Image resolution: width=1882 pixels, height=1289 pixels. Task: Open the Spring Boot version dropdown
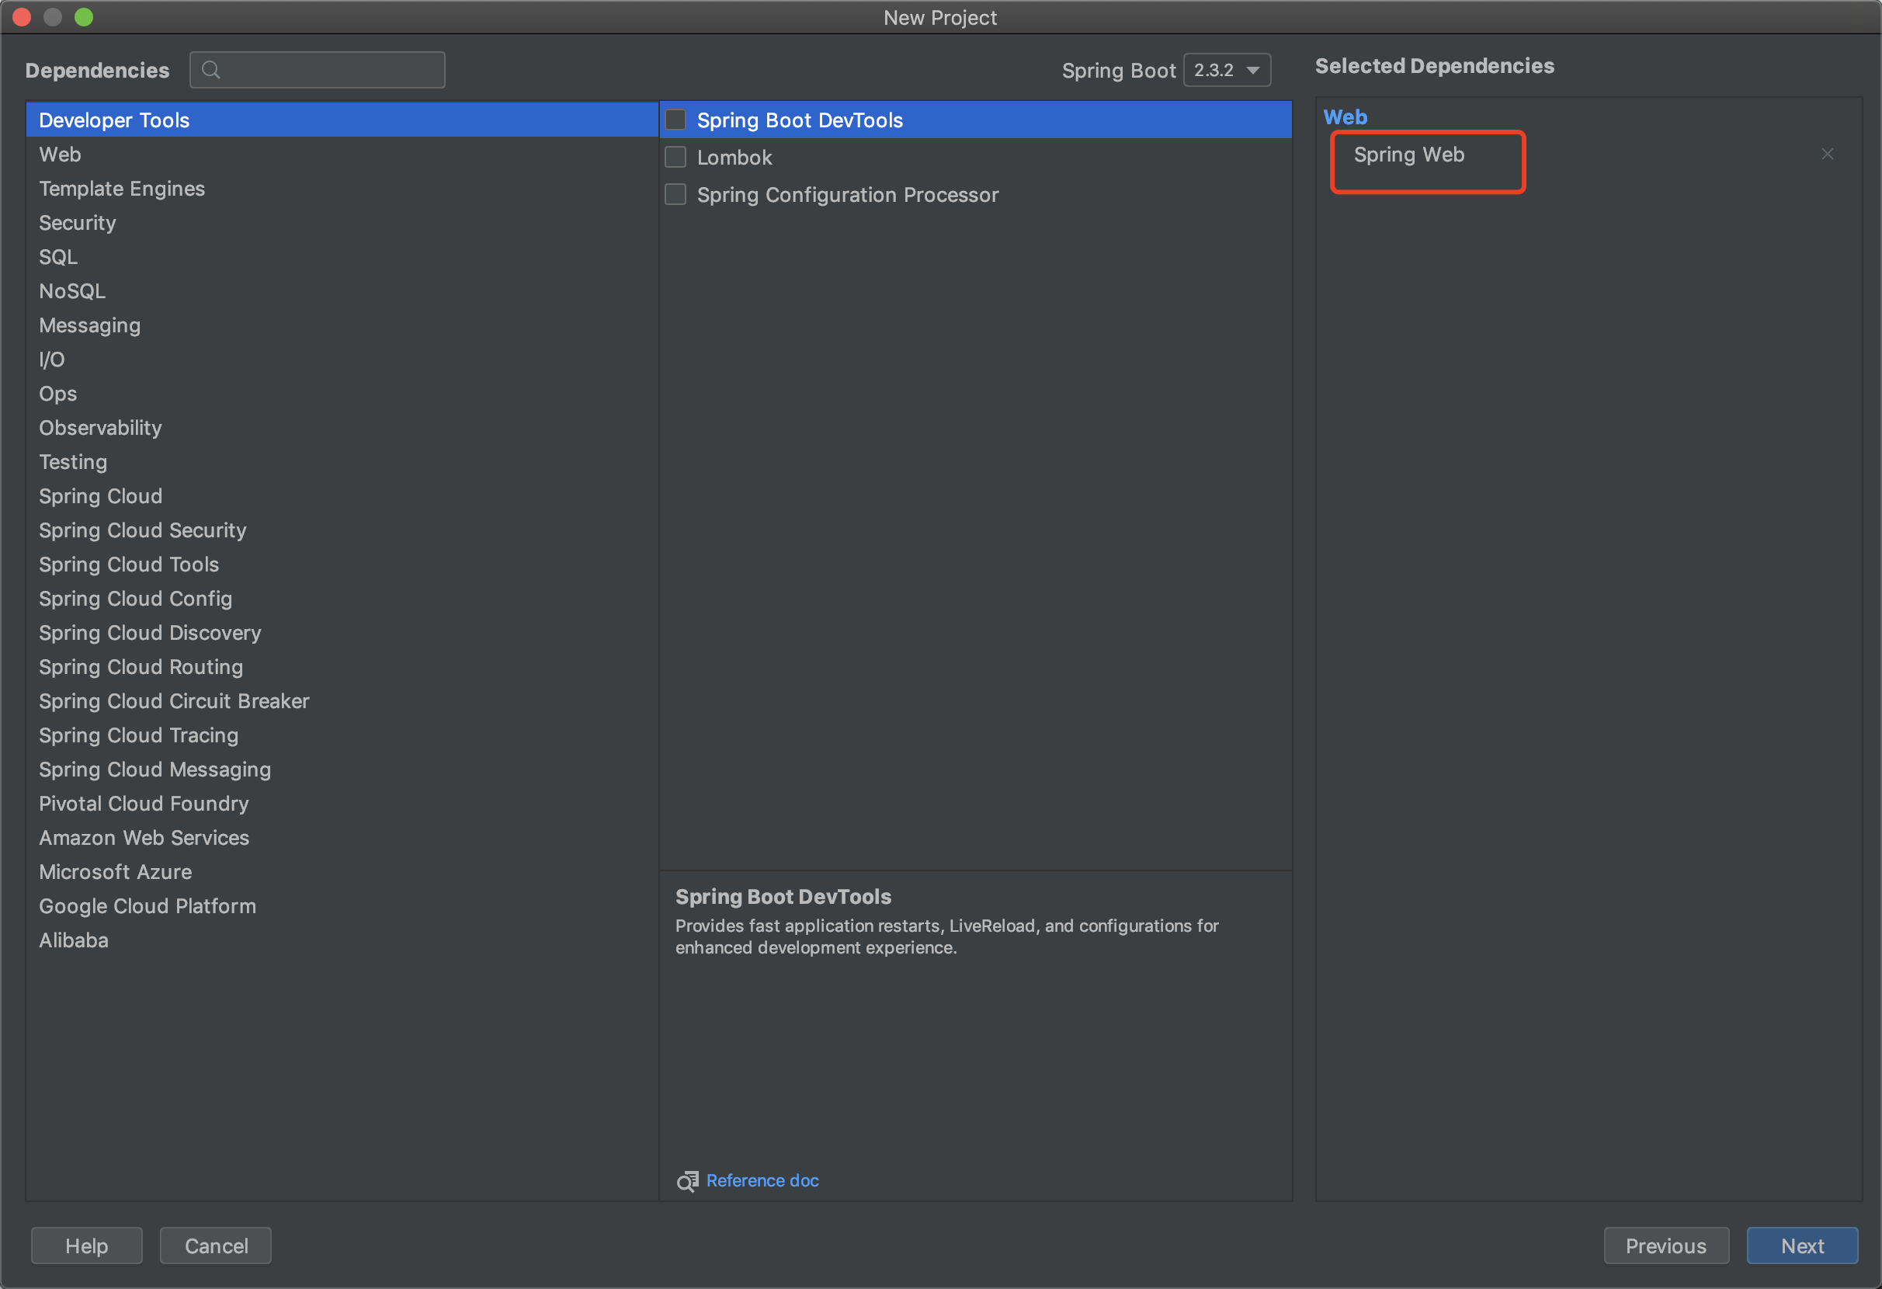point(1227,70)
